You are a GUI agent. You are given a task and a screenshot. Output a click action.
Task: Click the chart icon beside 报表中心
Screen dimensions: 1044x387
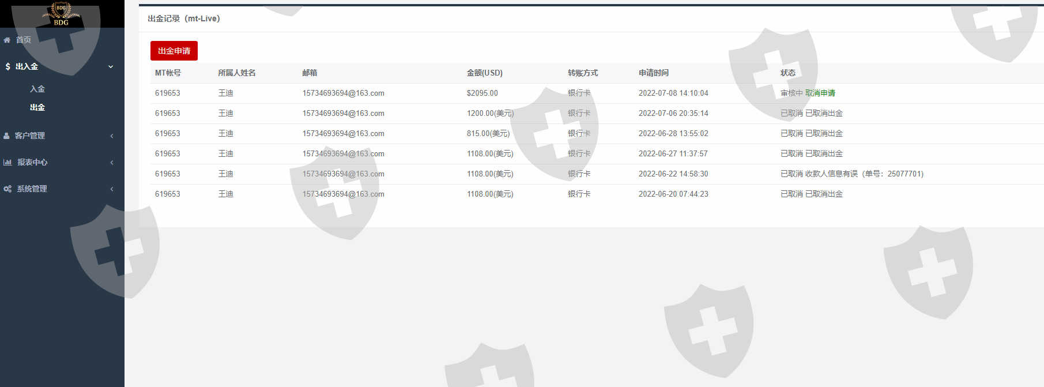(7, 163)
